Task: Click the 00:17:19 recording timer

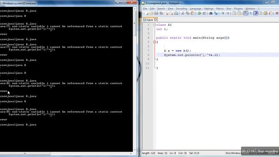Action: pyautogui.click(x=248, y=151)
